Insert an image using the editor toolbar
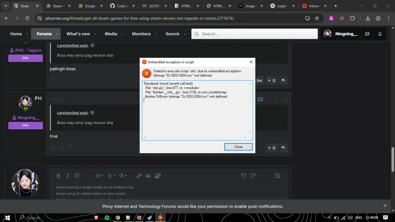395x222 pixels. pyautogui.click(x=148, y=176)
